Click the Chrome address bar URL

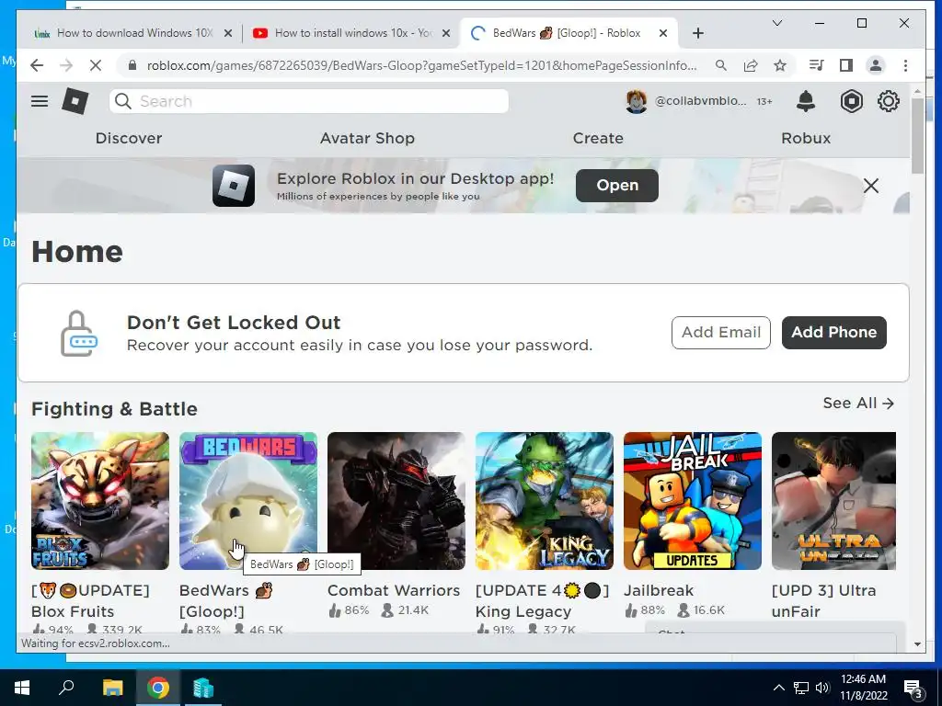pyautogui.click(x=421, y=65)
